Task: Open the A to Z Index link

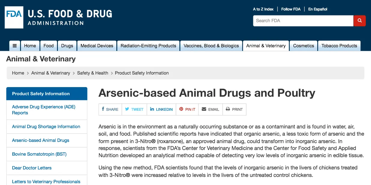Action: coord(263,9)
